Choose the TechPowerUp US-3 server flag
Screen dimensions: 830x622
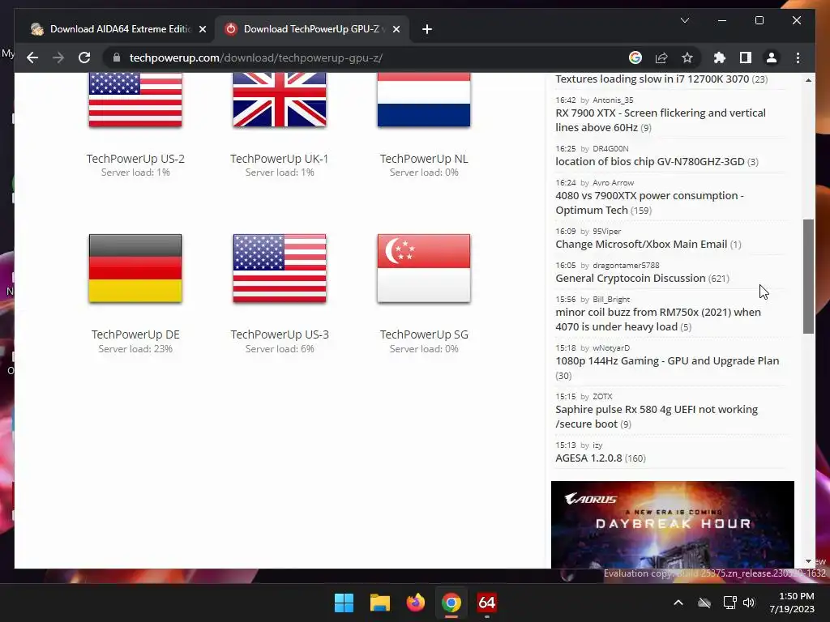(x=280, y=268)
